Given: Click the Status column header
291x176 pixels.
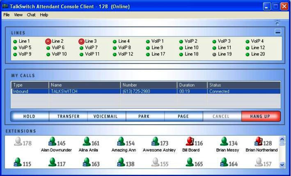Looking at the screenshot, I should 244,85.
